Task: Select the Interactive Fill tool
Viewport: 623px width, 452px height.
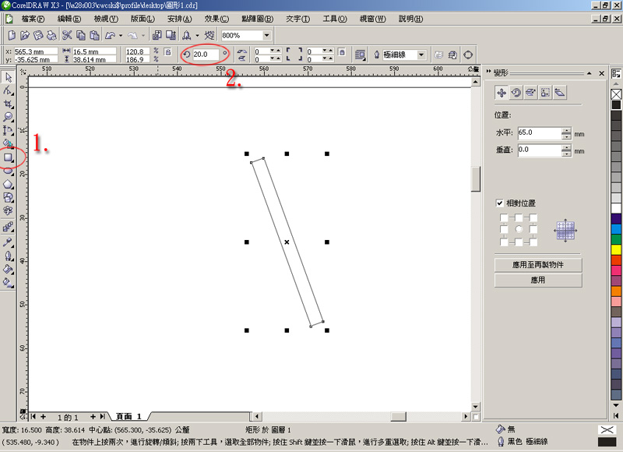Action: [9, 283]
